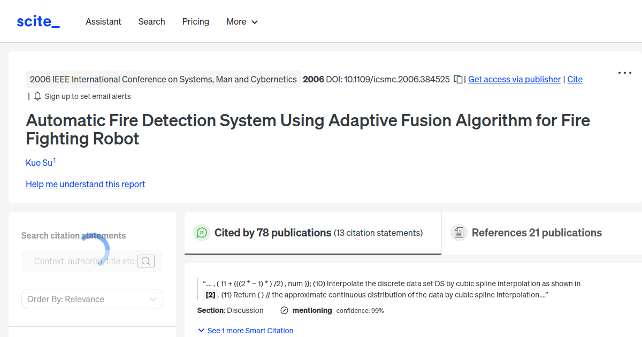642x337 pixels.
Task: Click Help me understand this report
Action: (85, 184)
